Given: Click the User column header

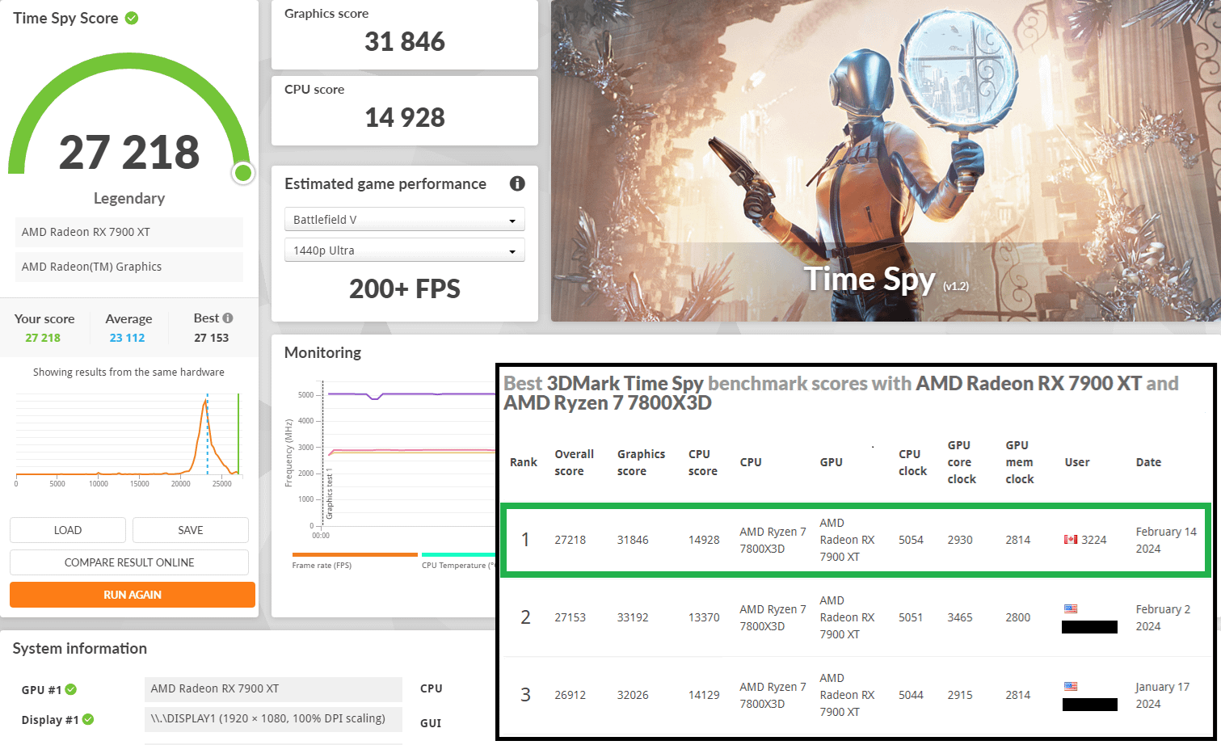Looking at the screenshot, I should [1077, 462].
